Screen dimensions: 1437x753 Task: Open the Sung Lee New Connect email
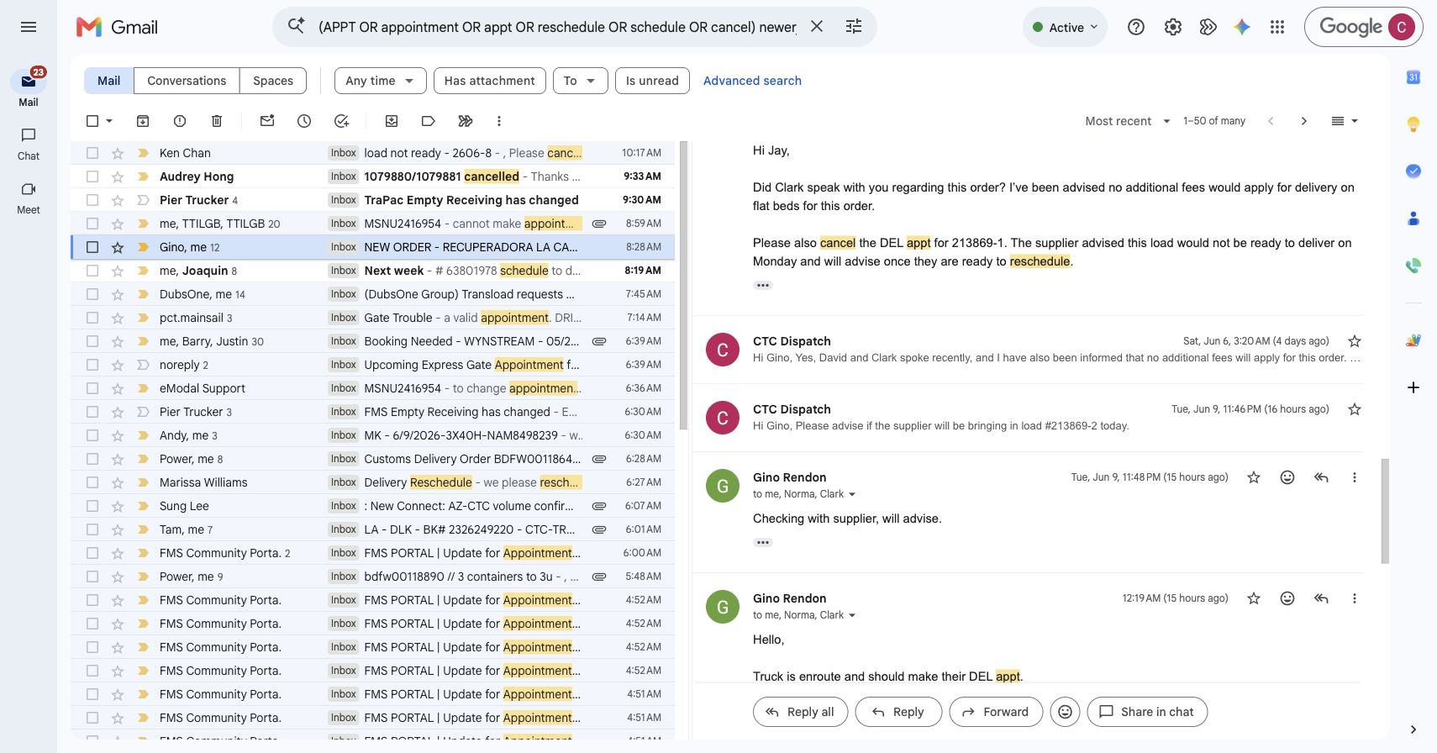pyautogui.click(x=373, y=506)
